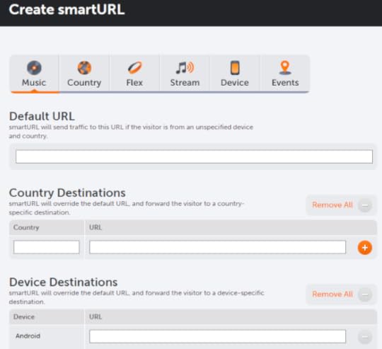Click the Events map pin icon
This screenshot has width=382, height=349.
[285, 67]
